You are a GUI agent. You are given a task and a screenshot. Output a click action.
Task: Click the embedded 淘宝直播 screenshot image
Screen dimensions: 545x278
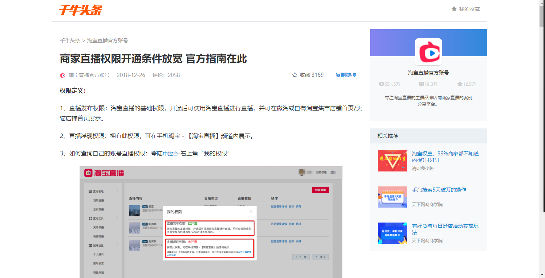211,222
